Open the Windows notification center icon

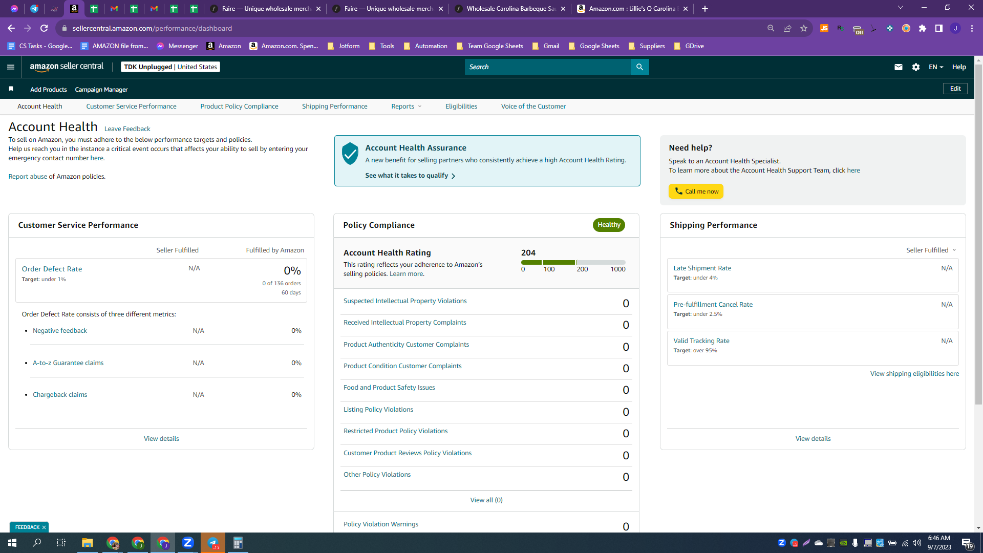click(x=968, y=543)
